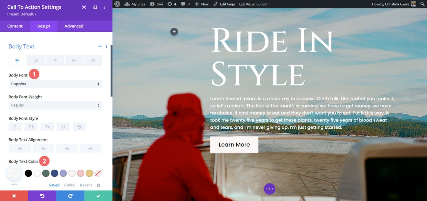
Task: Collapse the Body Text section
Action: point(100,46)
